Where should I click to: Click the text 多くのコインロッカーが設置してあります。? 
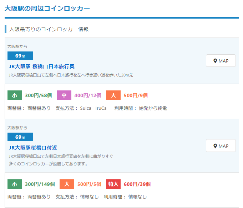click(x=49, y=164)
